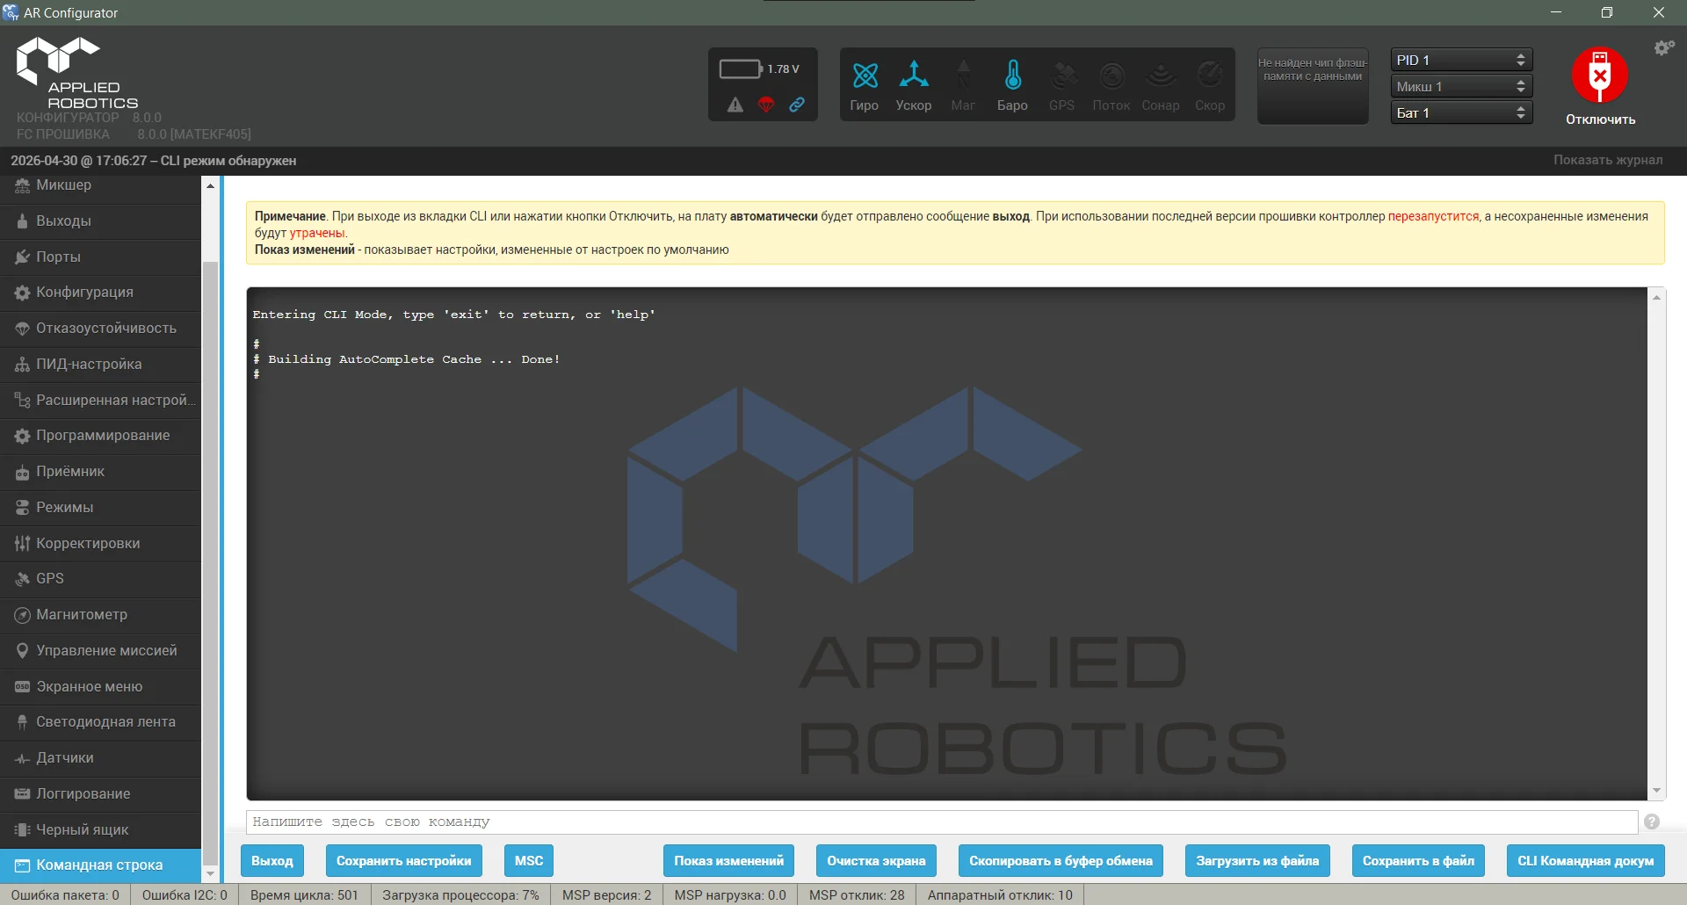The image size is (1687, 905).
Task: Click the Accelerometer sensor icon
Action: (x=914, y=76)
